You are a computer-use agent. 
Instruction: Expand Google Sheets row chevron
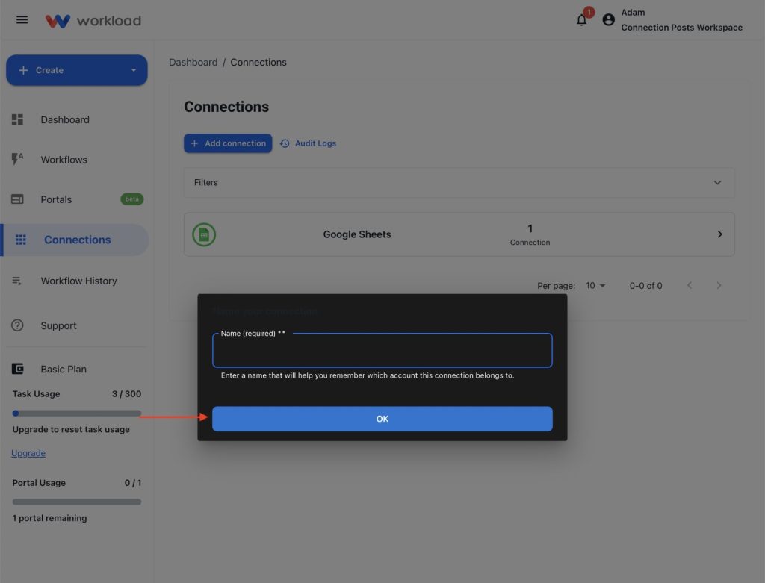point(719,234)
